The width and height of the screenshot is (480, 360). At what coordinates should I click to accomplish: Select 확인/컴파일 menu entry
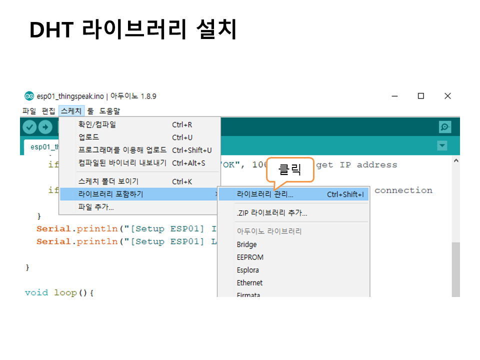coord(140,124)
